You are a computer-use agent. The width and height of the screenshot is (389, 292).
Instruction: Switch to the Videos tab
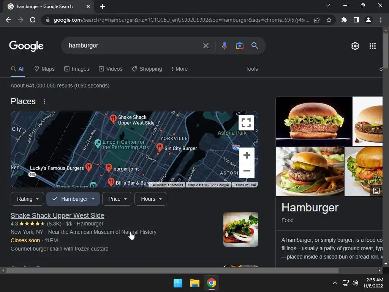111,69
